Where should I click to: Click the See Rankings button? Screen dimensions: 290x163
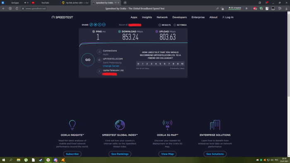click(120, 154)
